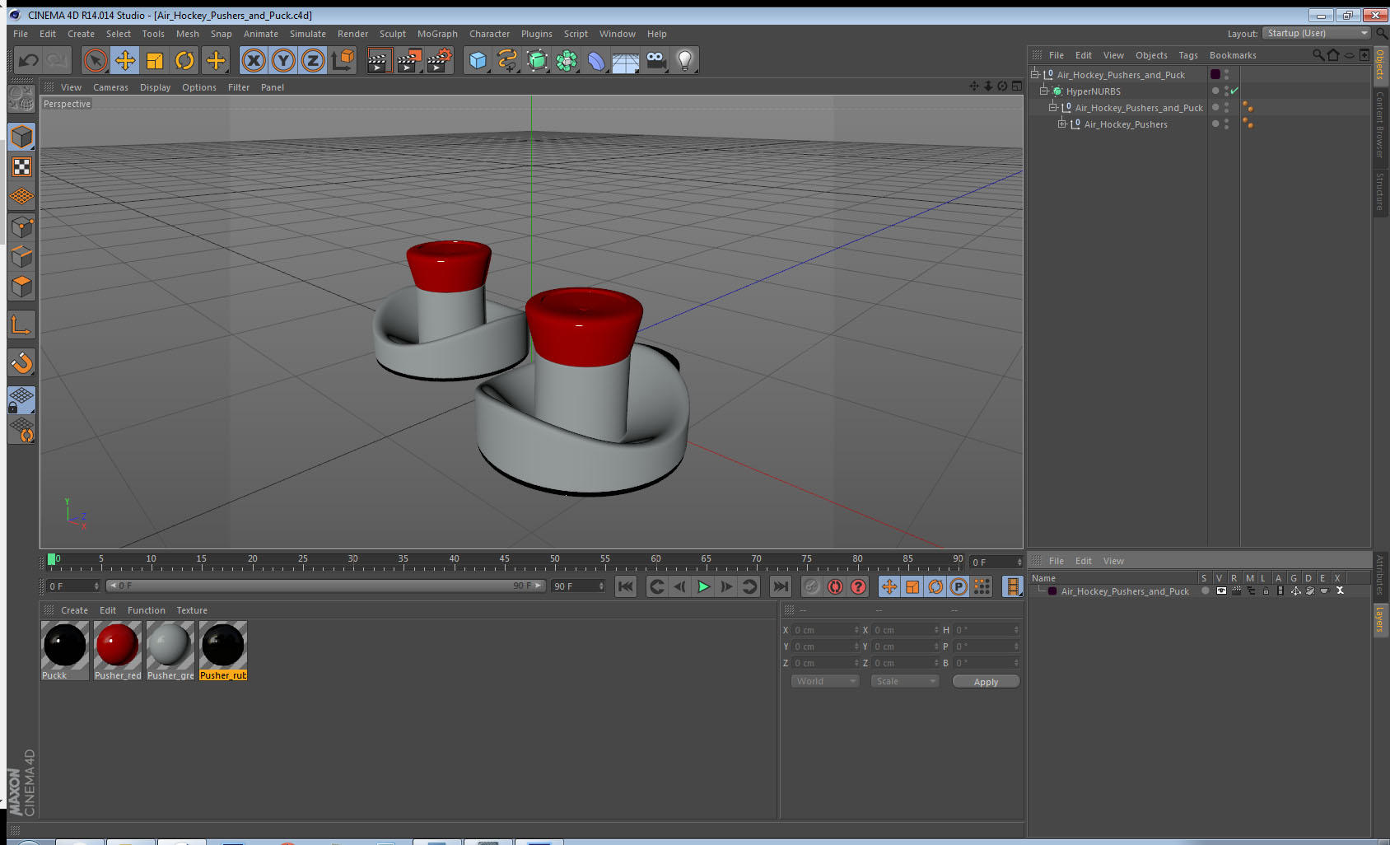Open the MoGraph menu
The height and width of the screenshot is (845, 1390).
coord(437,34)
